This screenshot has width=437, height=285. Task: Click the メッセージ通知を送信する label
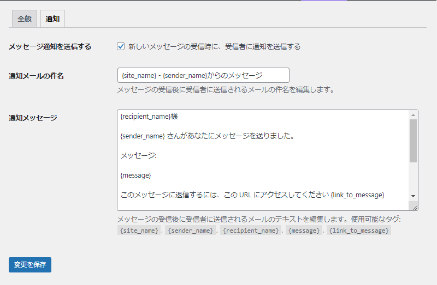(x=50, y=46)
